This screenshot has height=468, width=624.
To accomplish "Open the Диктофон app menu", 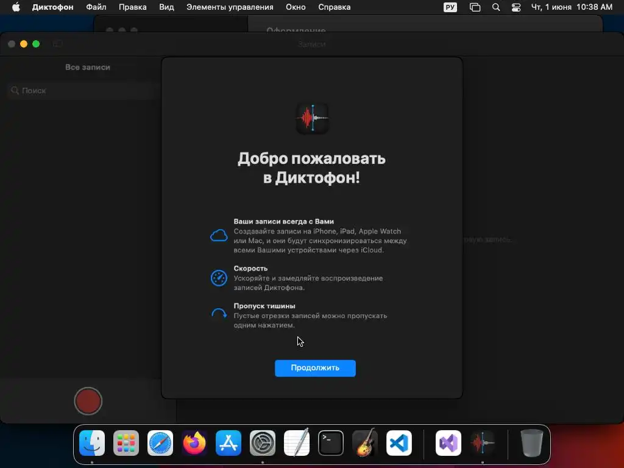I will (x=52, y=7).
